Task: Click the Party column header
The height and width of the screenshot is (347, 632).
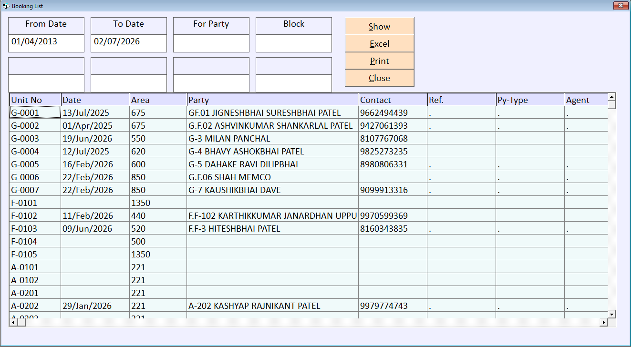Action: pos(273,100)
